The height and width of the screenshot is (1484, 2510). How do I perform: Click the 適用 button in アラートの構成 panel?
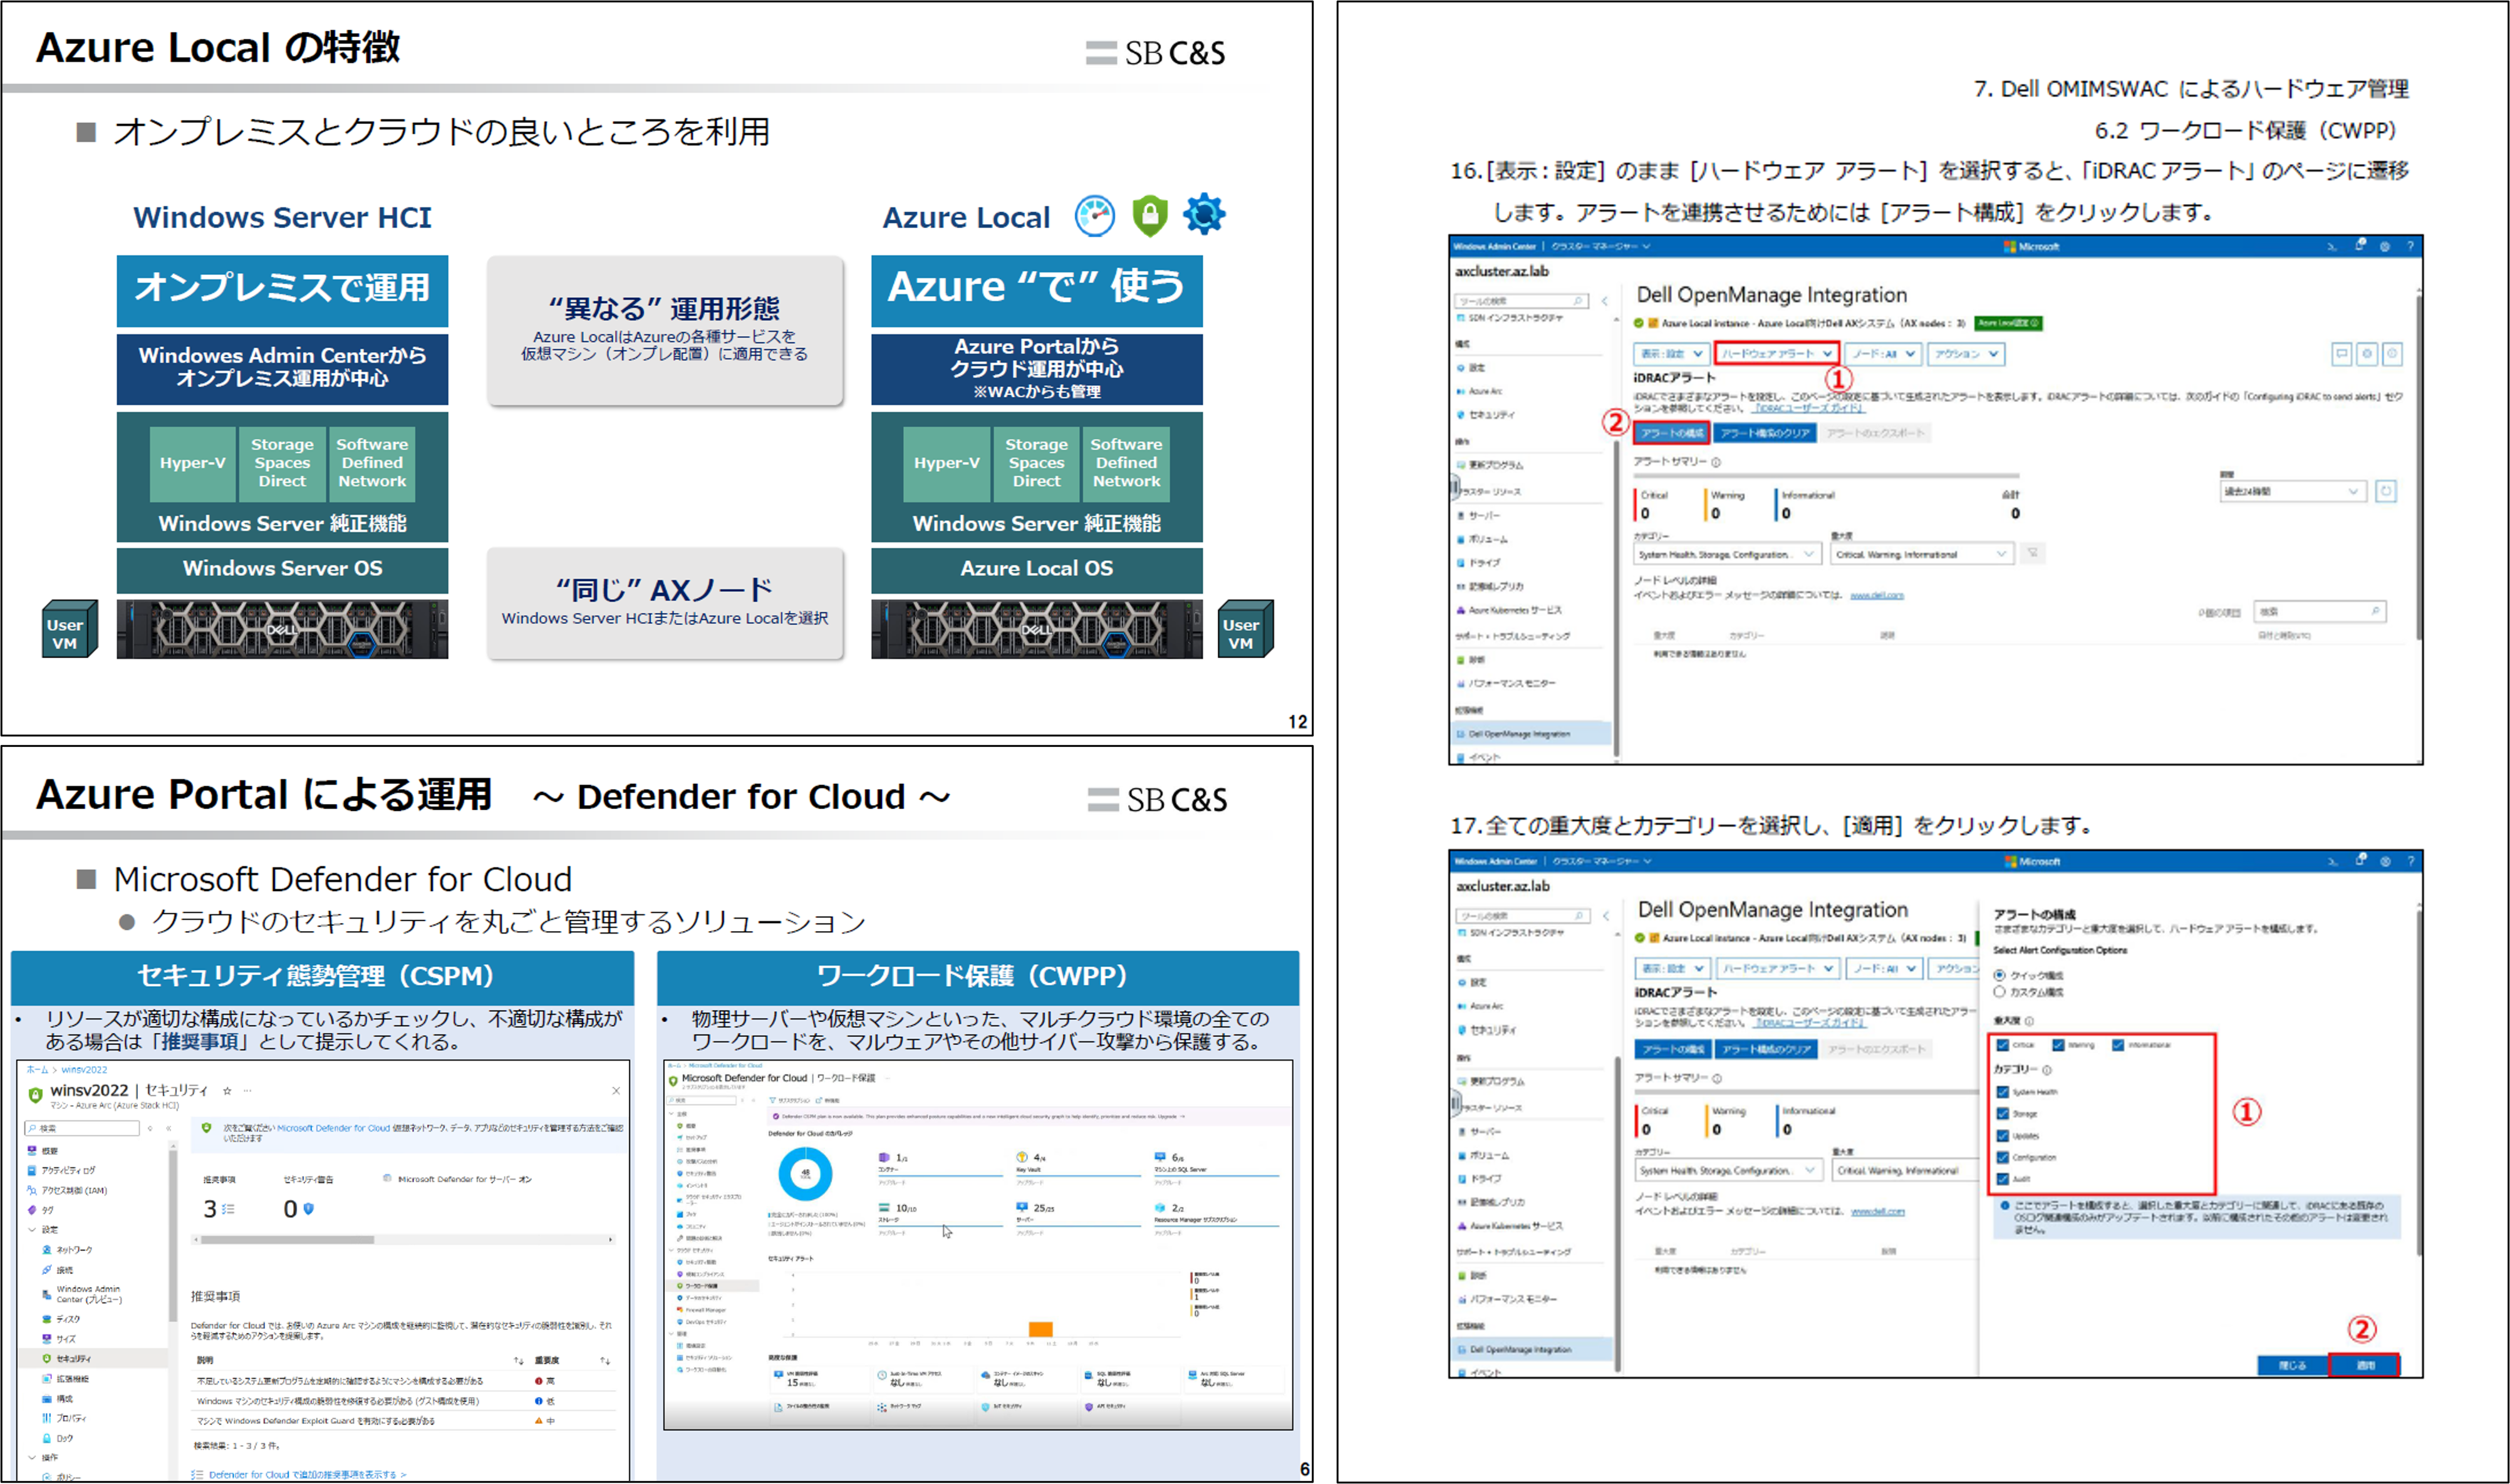coord(2364,1365)
